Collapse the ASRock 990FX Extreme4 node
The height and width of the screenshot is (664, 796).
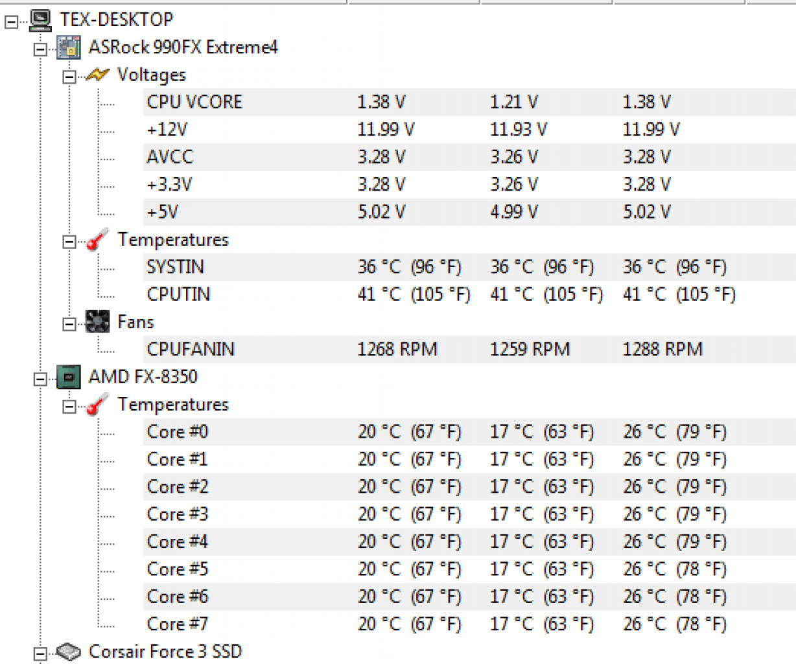40,49
